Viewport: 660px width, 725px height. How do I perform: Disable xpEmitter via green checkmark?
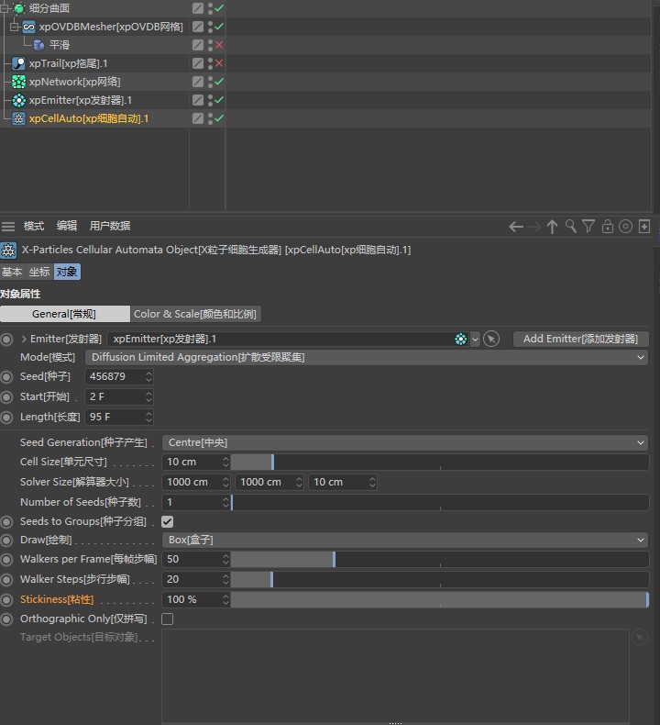[x=219, y=99]
